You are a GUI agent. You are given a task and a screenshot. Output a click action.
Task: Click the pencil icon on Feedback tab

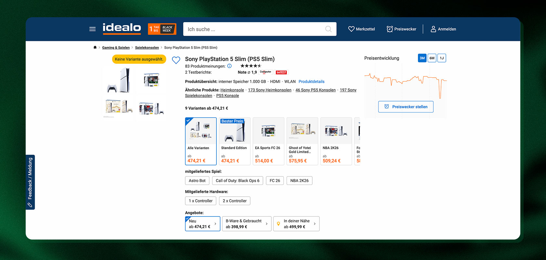(30, 205)
